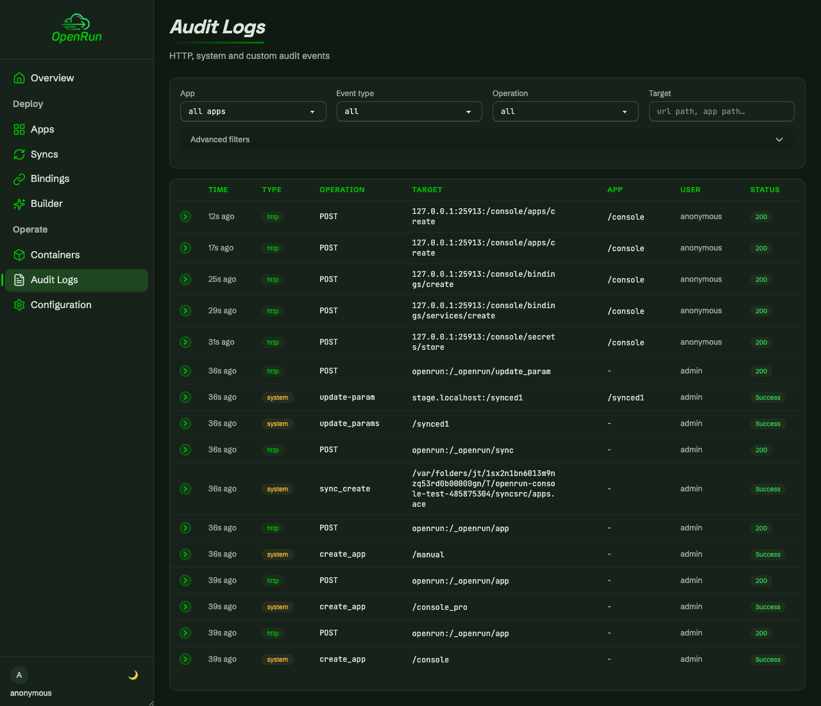The height and width of the screenshot is (706, 821).
Task: Expand the 17s ago log row
Action: point(185,248)
